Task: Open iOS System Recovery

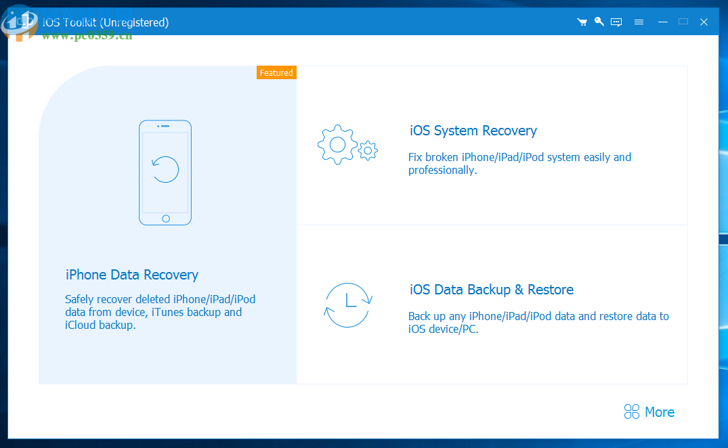Action: point(473,131)
